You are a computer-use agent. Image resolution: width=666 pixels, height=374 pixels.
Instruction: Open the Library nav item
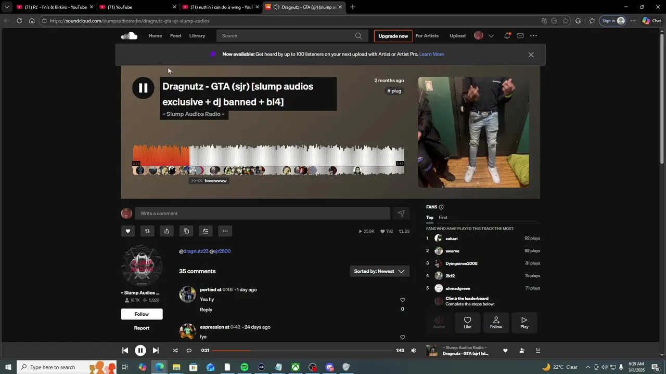point(197,36)
